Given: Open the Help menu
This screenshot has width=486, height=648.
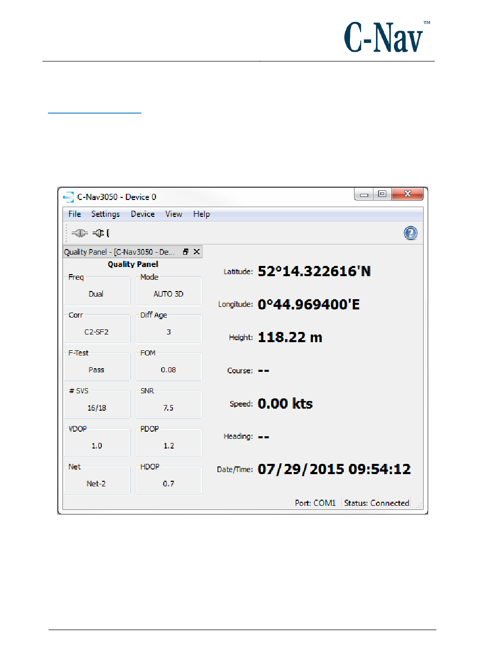Looking at the screenshot, I should click(202, 214).
